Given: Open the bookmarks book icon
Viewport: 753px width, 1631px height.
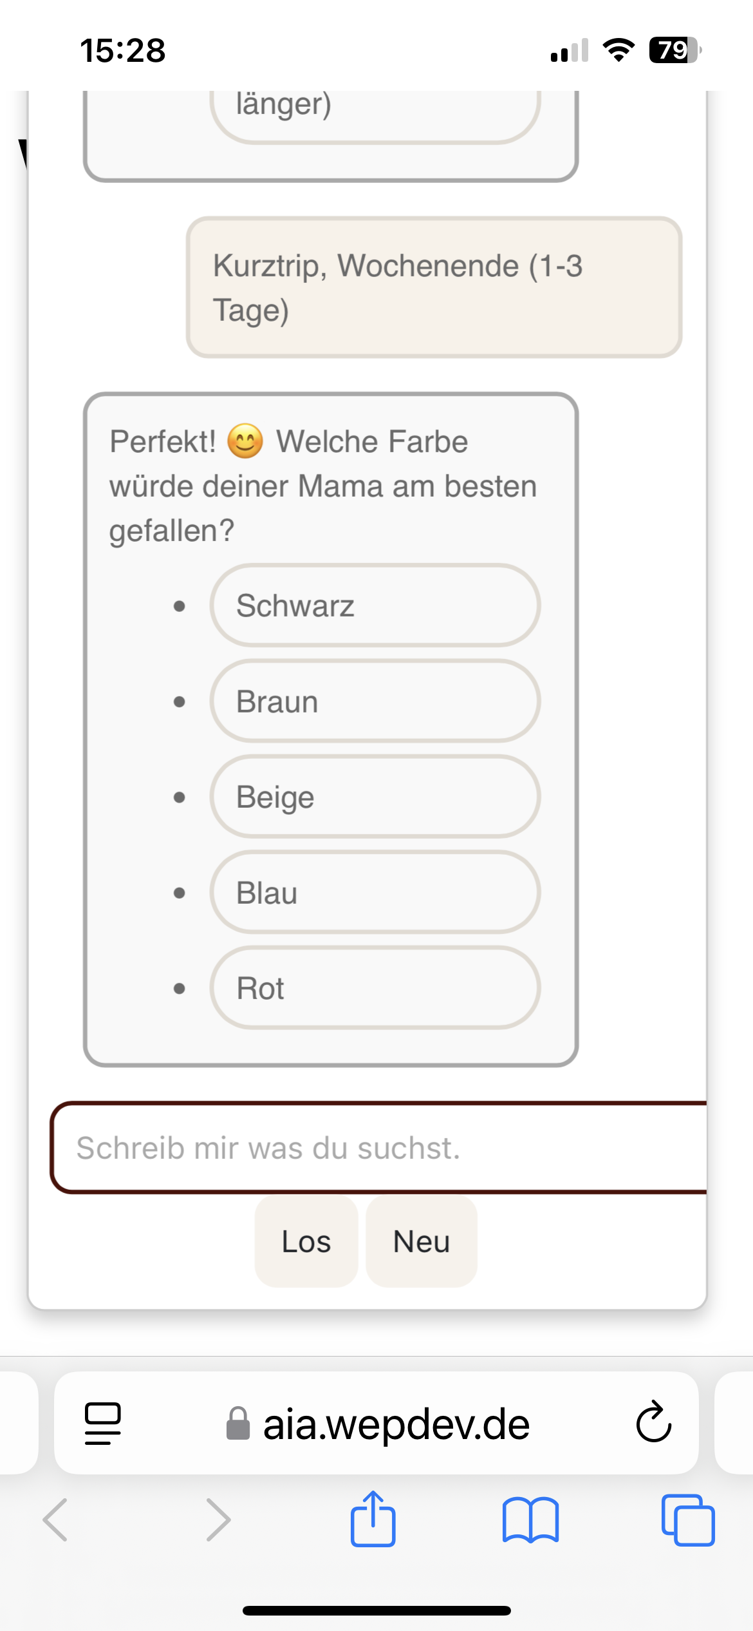Looking at the screenshot, I should (x=530, y=1520).
